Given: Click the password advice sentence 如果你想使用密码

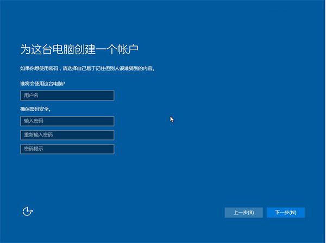Looking at the screenshot, I should point(87,68).
